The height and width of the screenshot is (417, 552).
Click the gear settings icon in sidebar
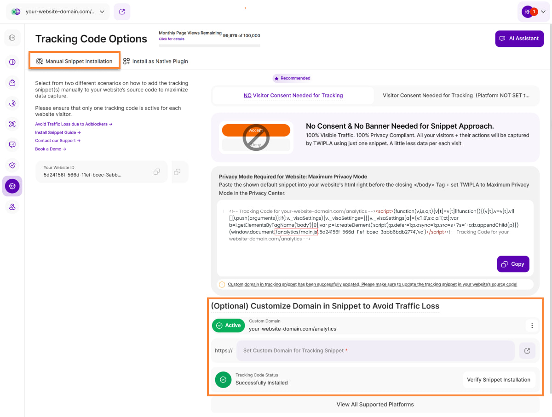point(12,186)
